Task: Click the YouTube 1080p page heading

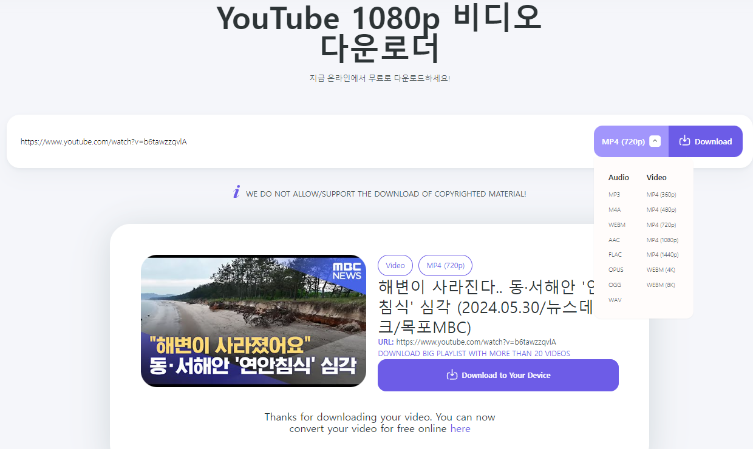Action: [x=379, y=33]
